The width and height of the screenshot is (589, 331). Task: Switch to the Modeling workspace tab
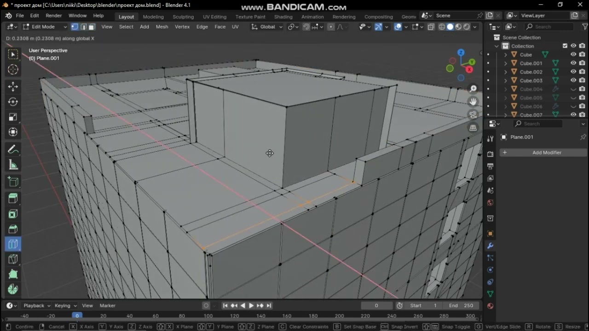(153, 17)
